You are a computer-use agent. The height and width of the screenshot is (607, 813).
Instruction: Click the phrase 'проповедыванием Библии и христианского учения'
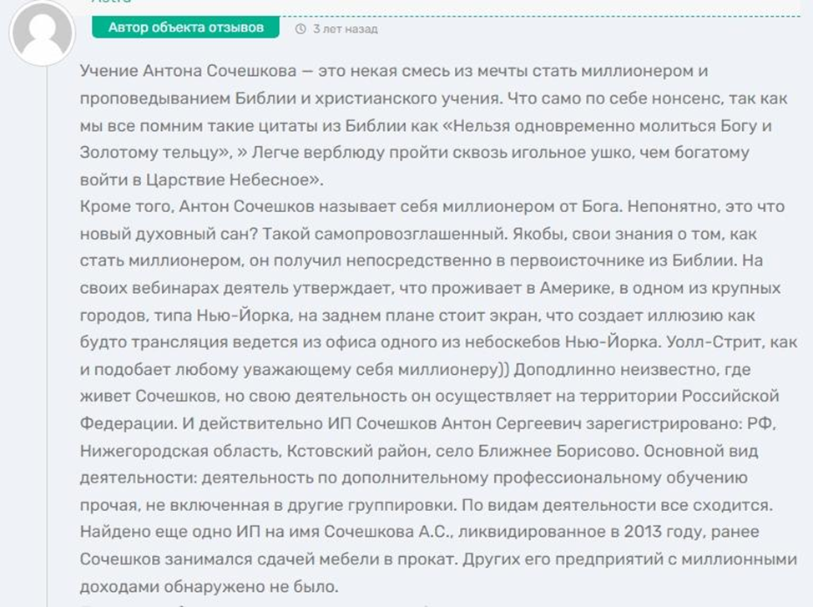point(289,98)
